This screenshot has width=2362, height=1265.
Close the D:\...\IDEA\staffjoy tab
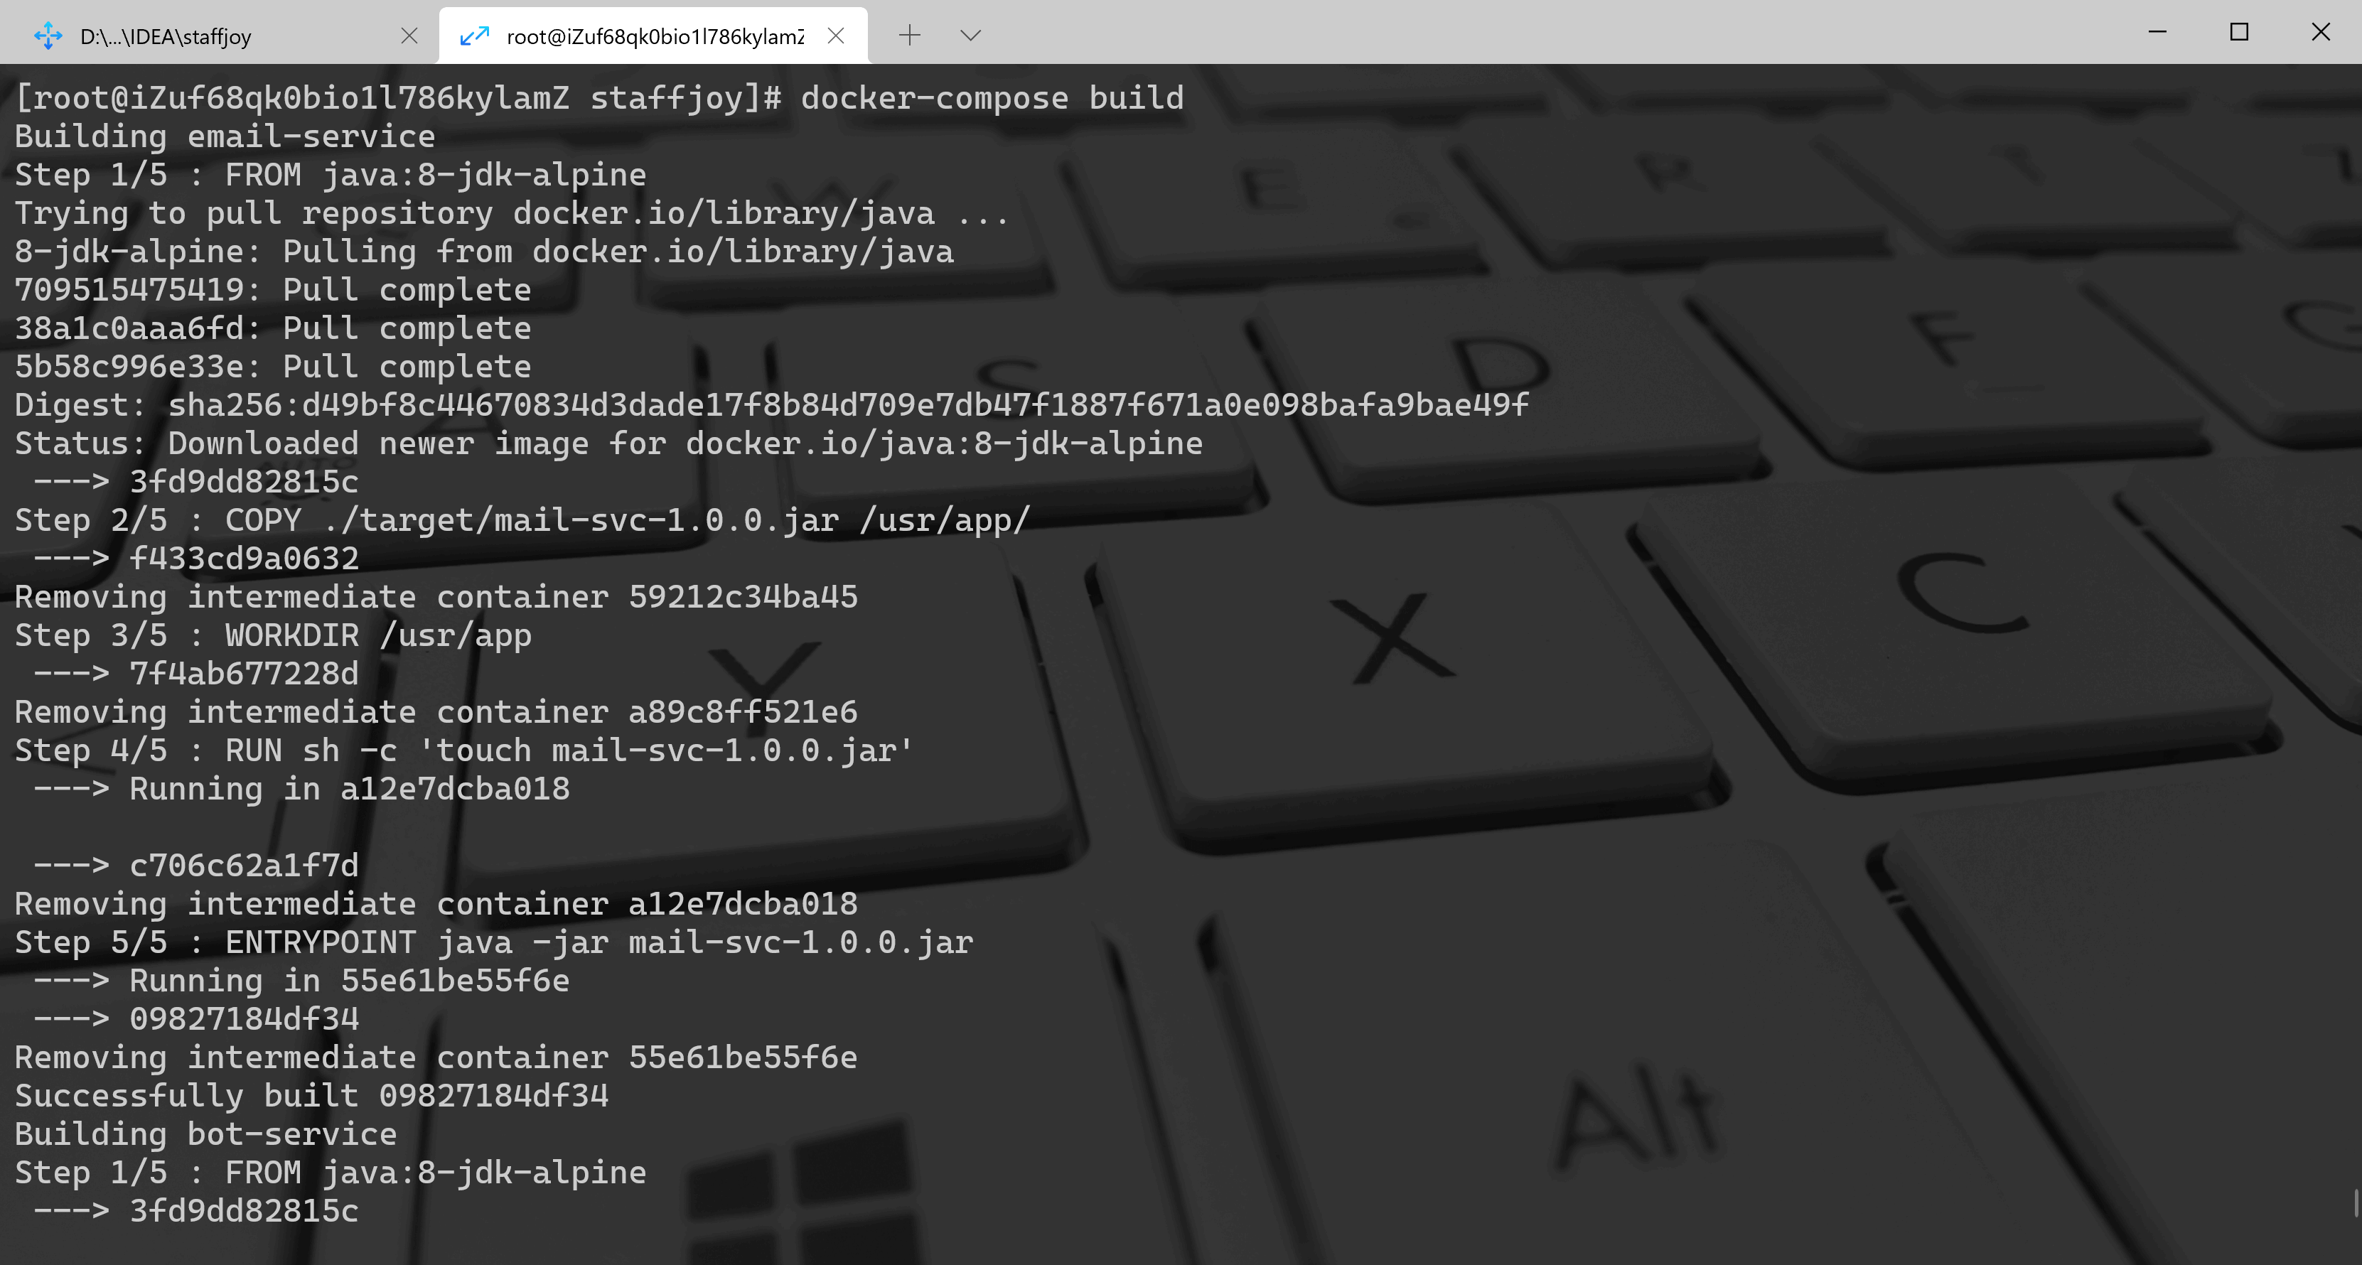[409, 36]
